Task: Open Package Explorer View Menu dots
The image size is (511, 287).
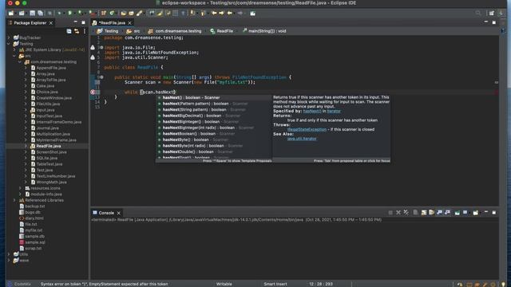Action: pyautogui.click(x=85, y=31)
